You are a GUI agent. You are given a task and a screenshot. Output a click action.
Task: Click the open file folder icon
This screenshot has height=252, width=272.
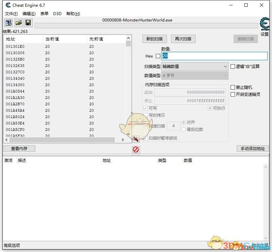tap(19, 23)
